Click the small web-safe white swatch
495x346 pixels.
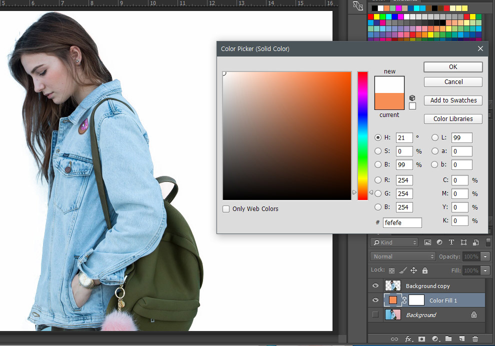[x=412, y=106]
